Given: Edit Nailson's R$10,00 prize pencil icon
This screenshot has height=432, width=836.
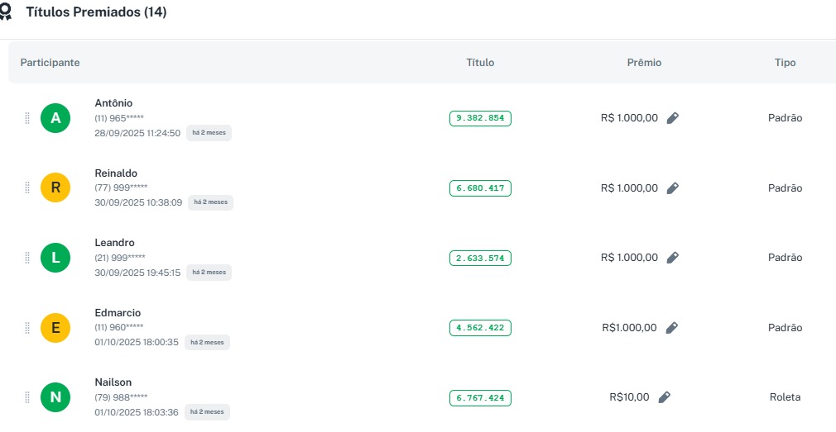Looking at the screenshot, I should point(664,397).
